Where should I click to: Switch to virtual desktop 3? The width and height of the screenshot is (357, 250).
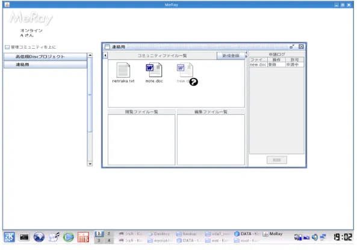point(99,240)
